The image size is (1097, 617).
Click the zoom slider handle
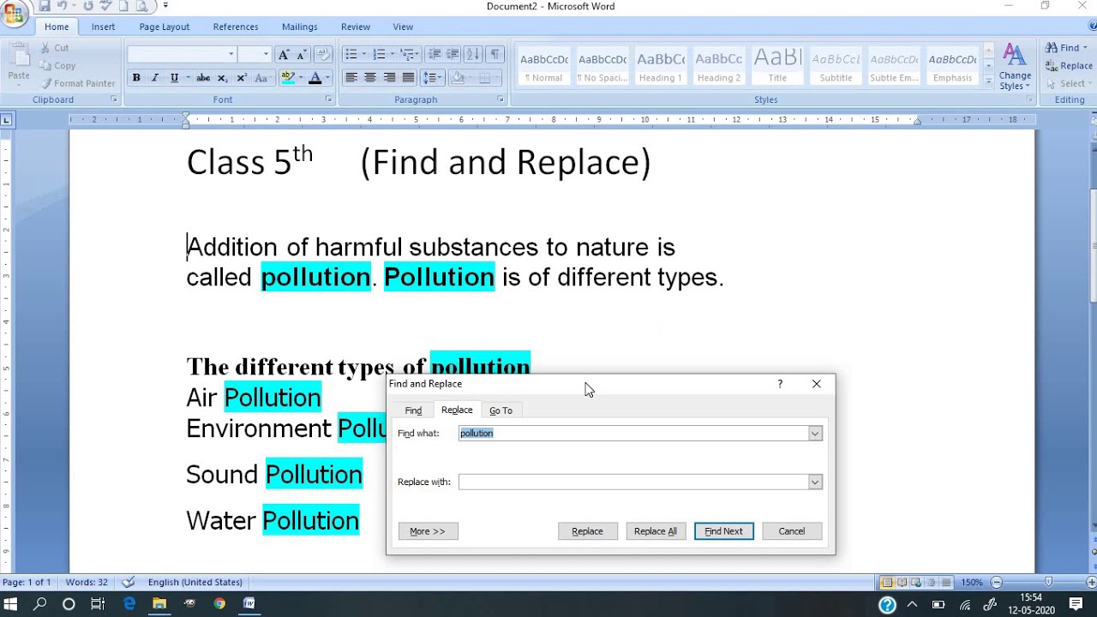[1047, 583]
